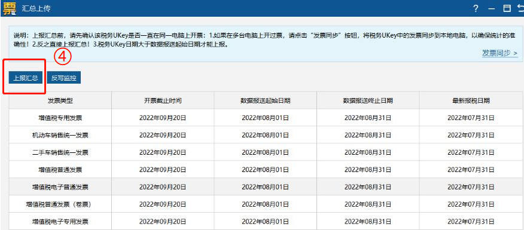The image size is (524, 230).
Task: Select the 增值税电子普通发票 row
Action: (x=266, y=187)
